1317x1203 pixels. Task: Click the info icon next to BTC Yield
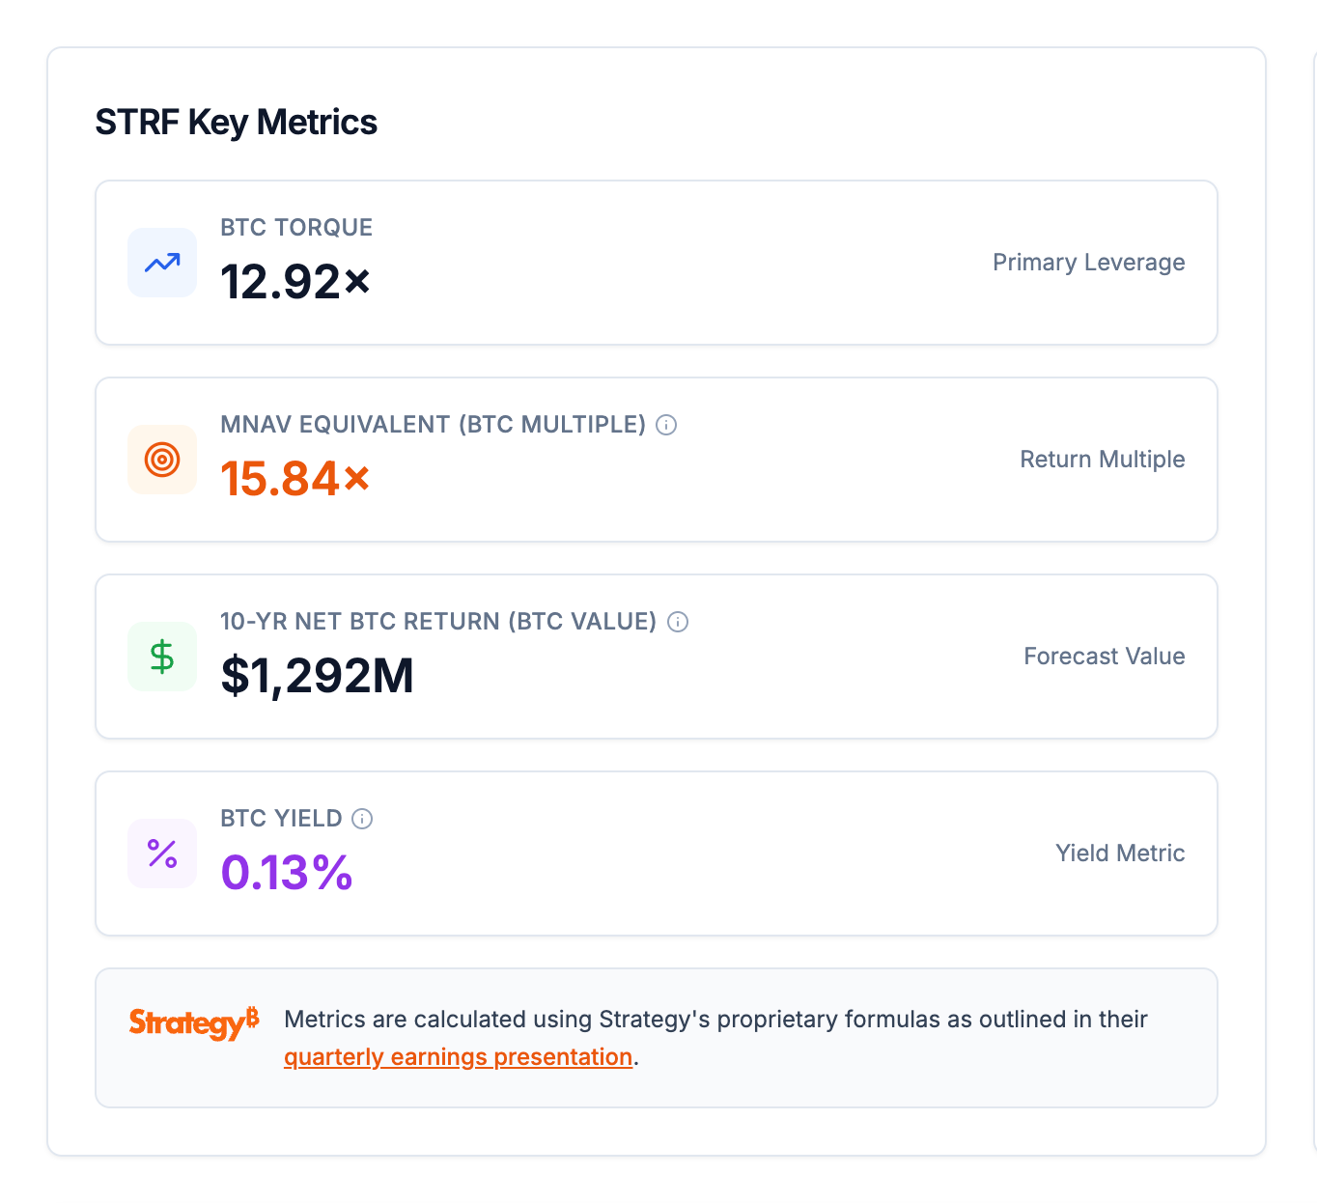pyautogui.click(x=362, y=819)
